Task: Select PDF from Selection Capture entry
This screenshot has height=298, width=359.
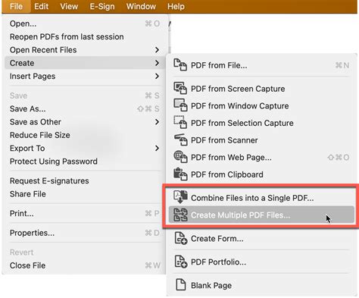Action: (x=261, y=123)
